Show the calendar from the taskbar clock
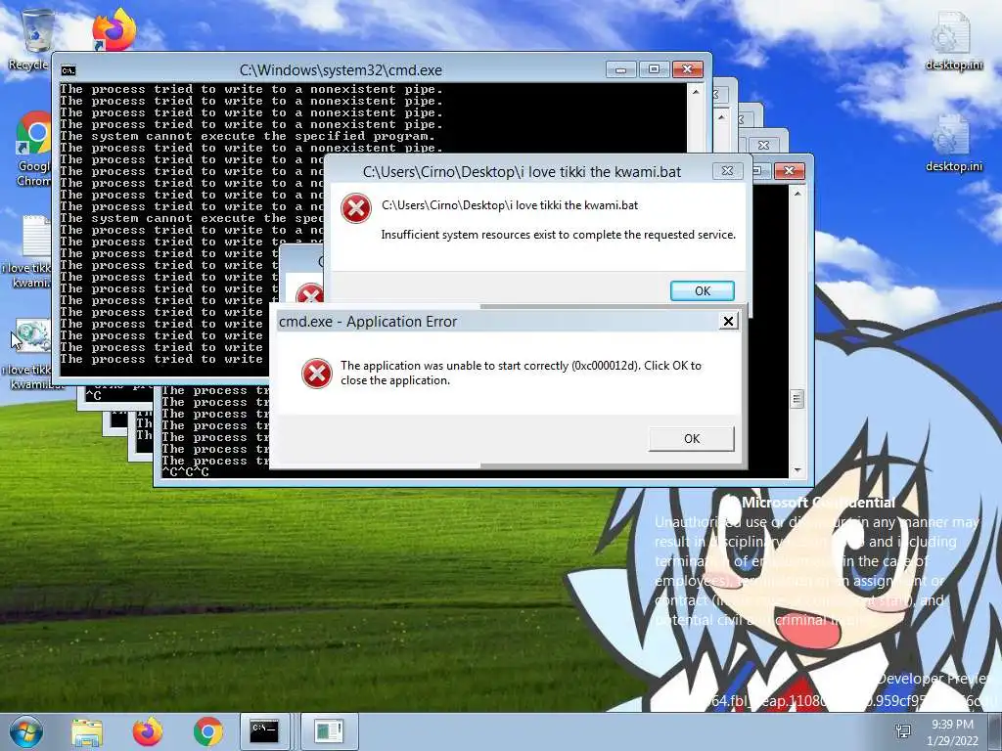The width and height of the screenshot is (1002, 751). 952,732
